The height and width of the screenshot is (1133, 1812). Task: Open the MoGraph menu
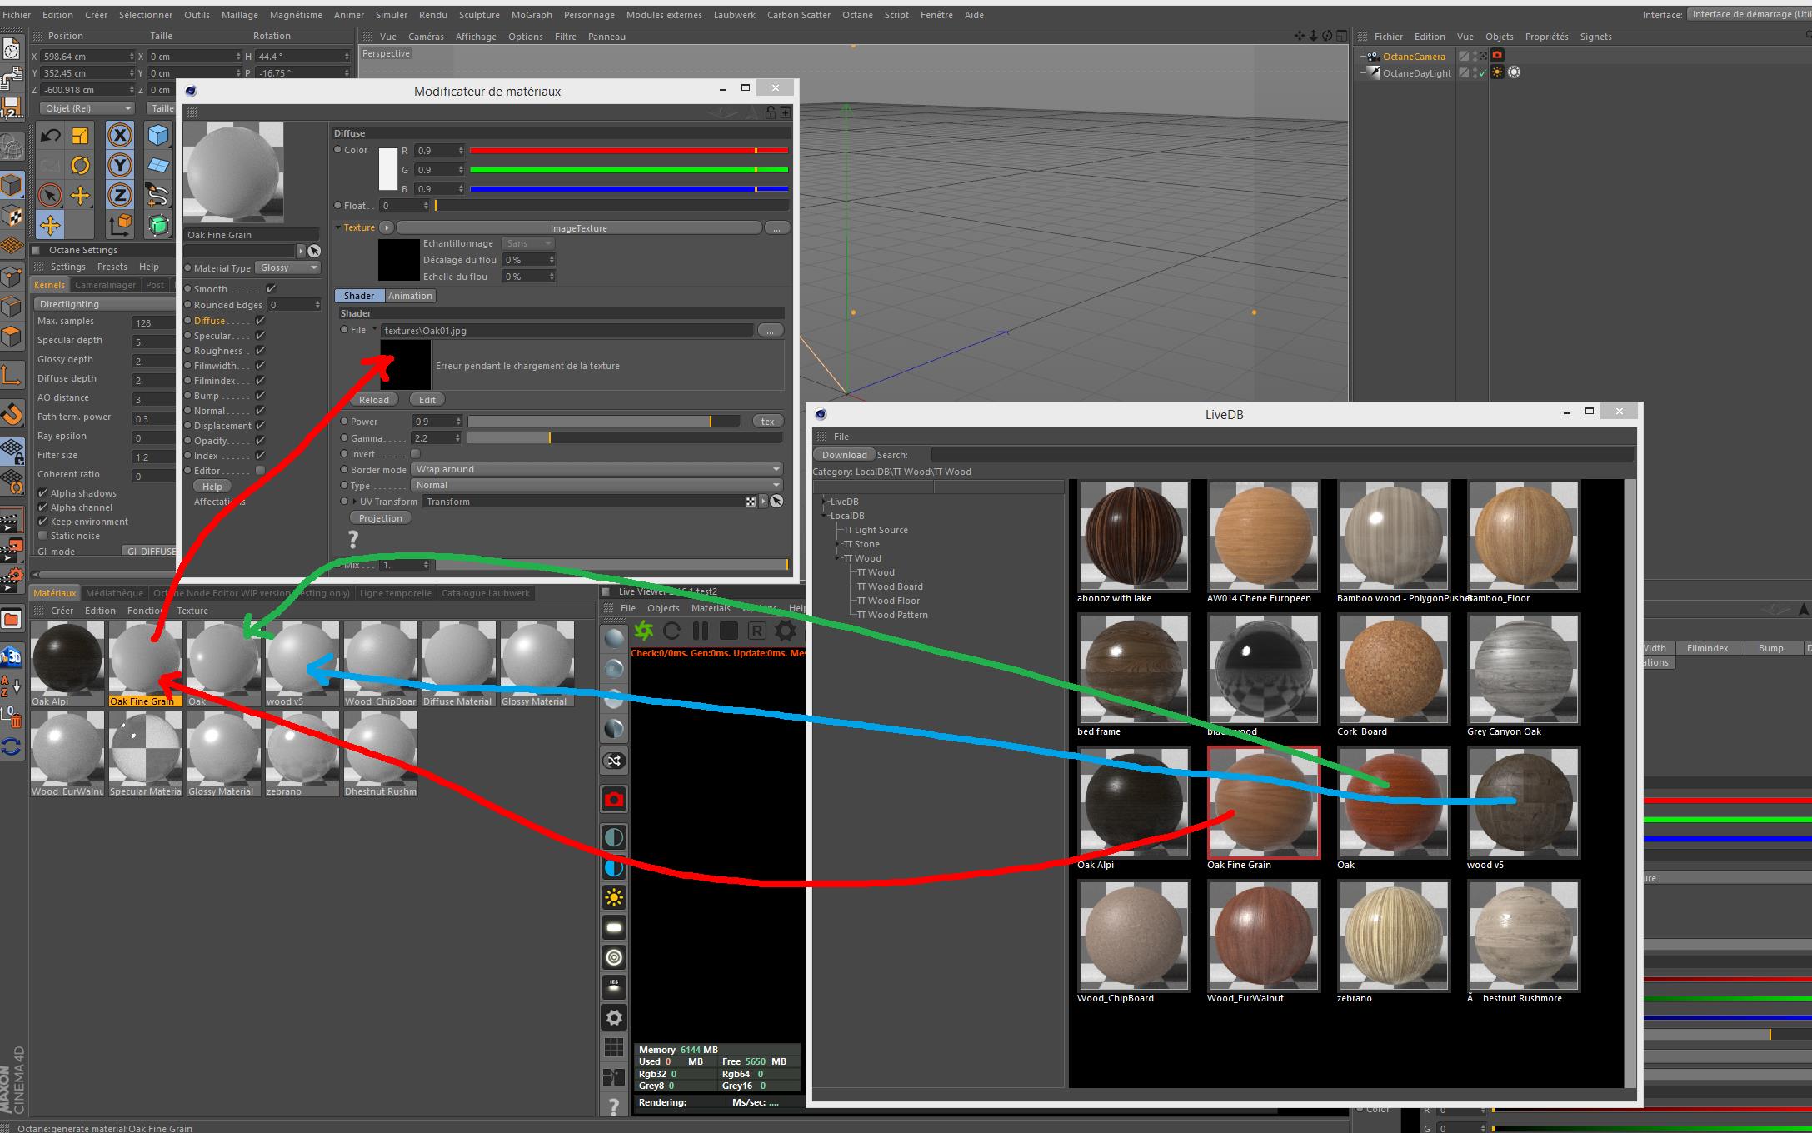[532, 15]
